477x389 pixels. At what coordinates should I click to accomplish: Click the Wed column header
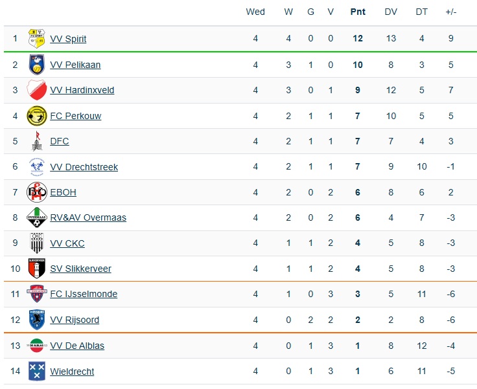(255, 12)
